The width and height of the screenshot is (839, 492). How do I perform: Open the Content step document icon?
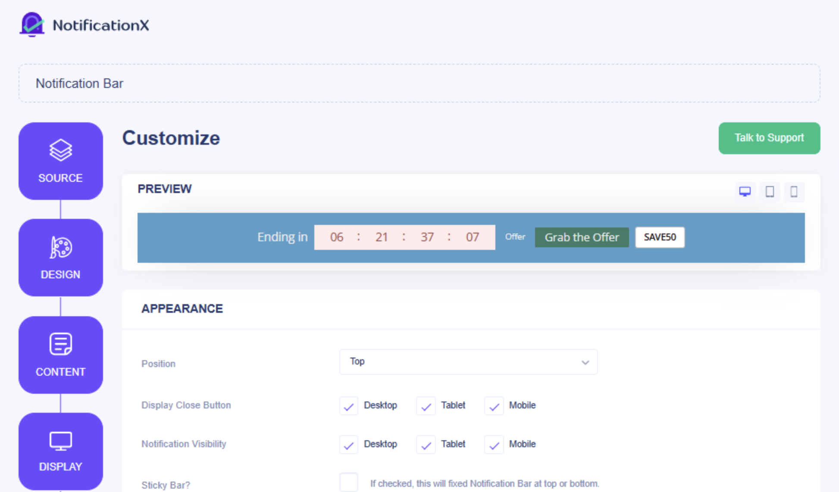[x=61, y=344]
